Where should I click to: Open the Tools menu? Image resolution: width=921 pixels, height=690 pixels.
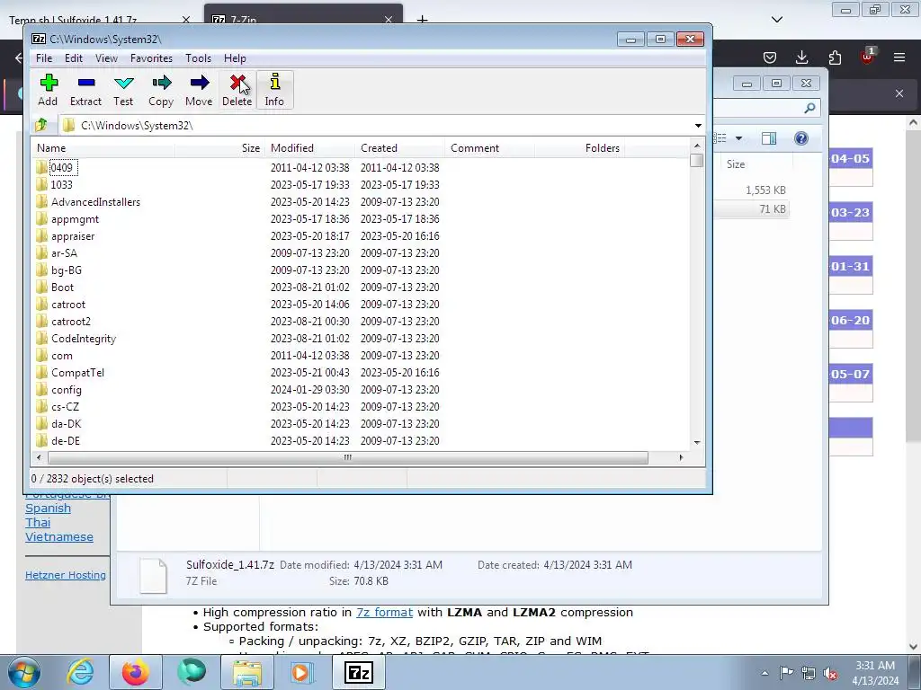pyautogui.click(x=199, y=58)
